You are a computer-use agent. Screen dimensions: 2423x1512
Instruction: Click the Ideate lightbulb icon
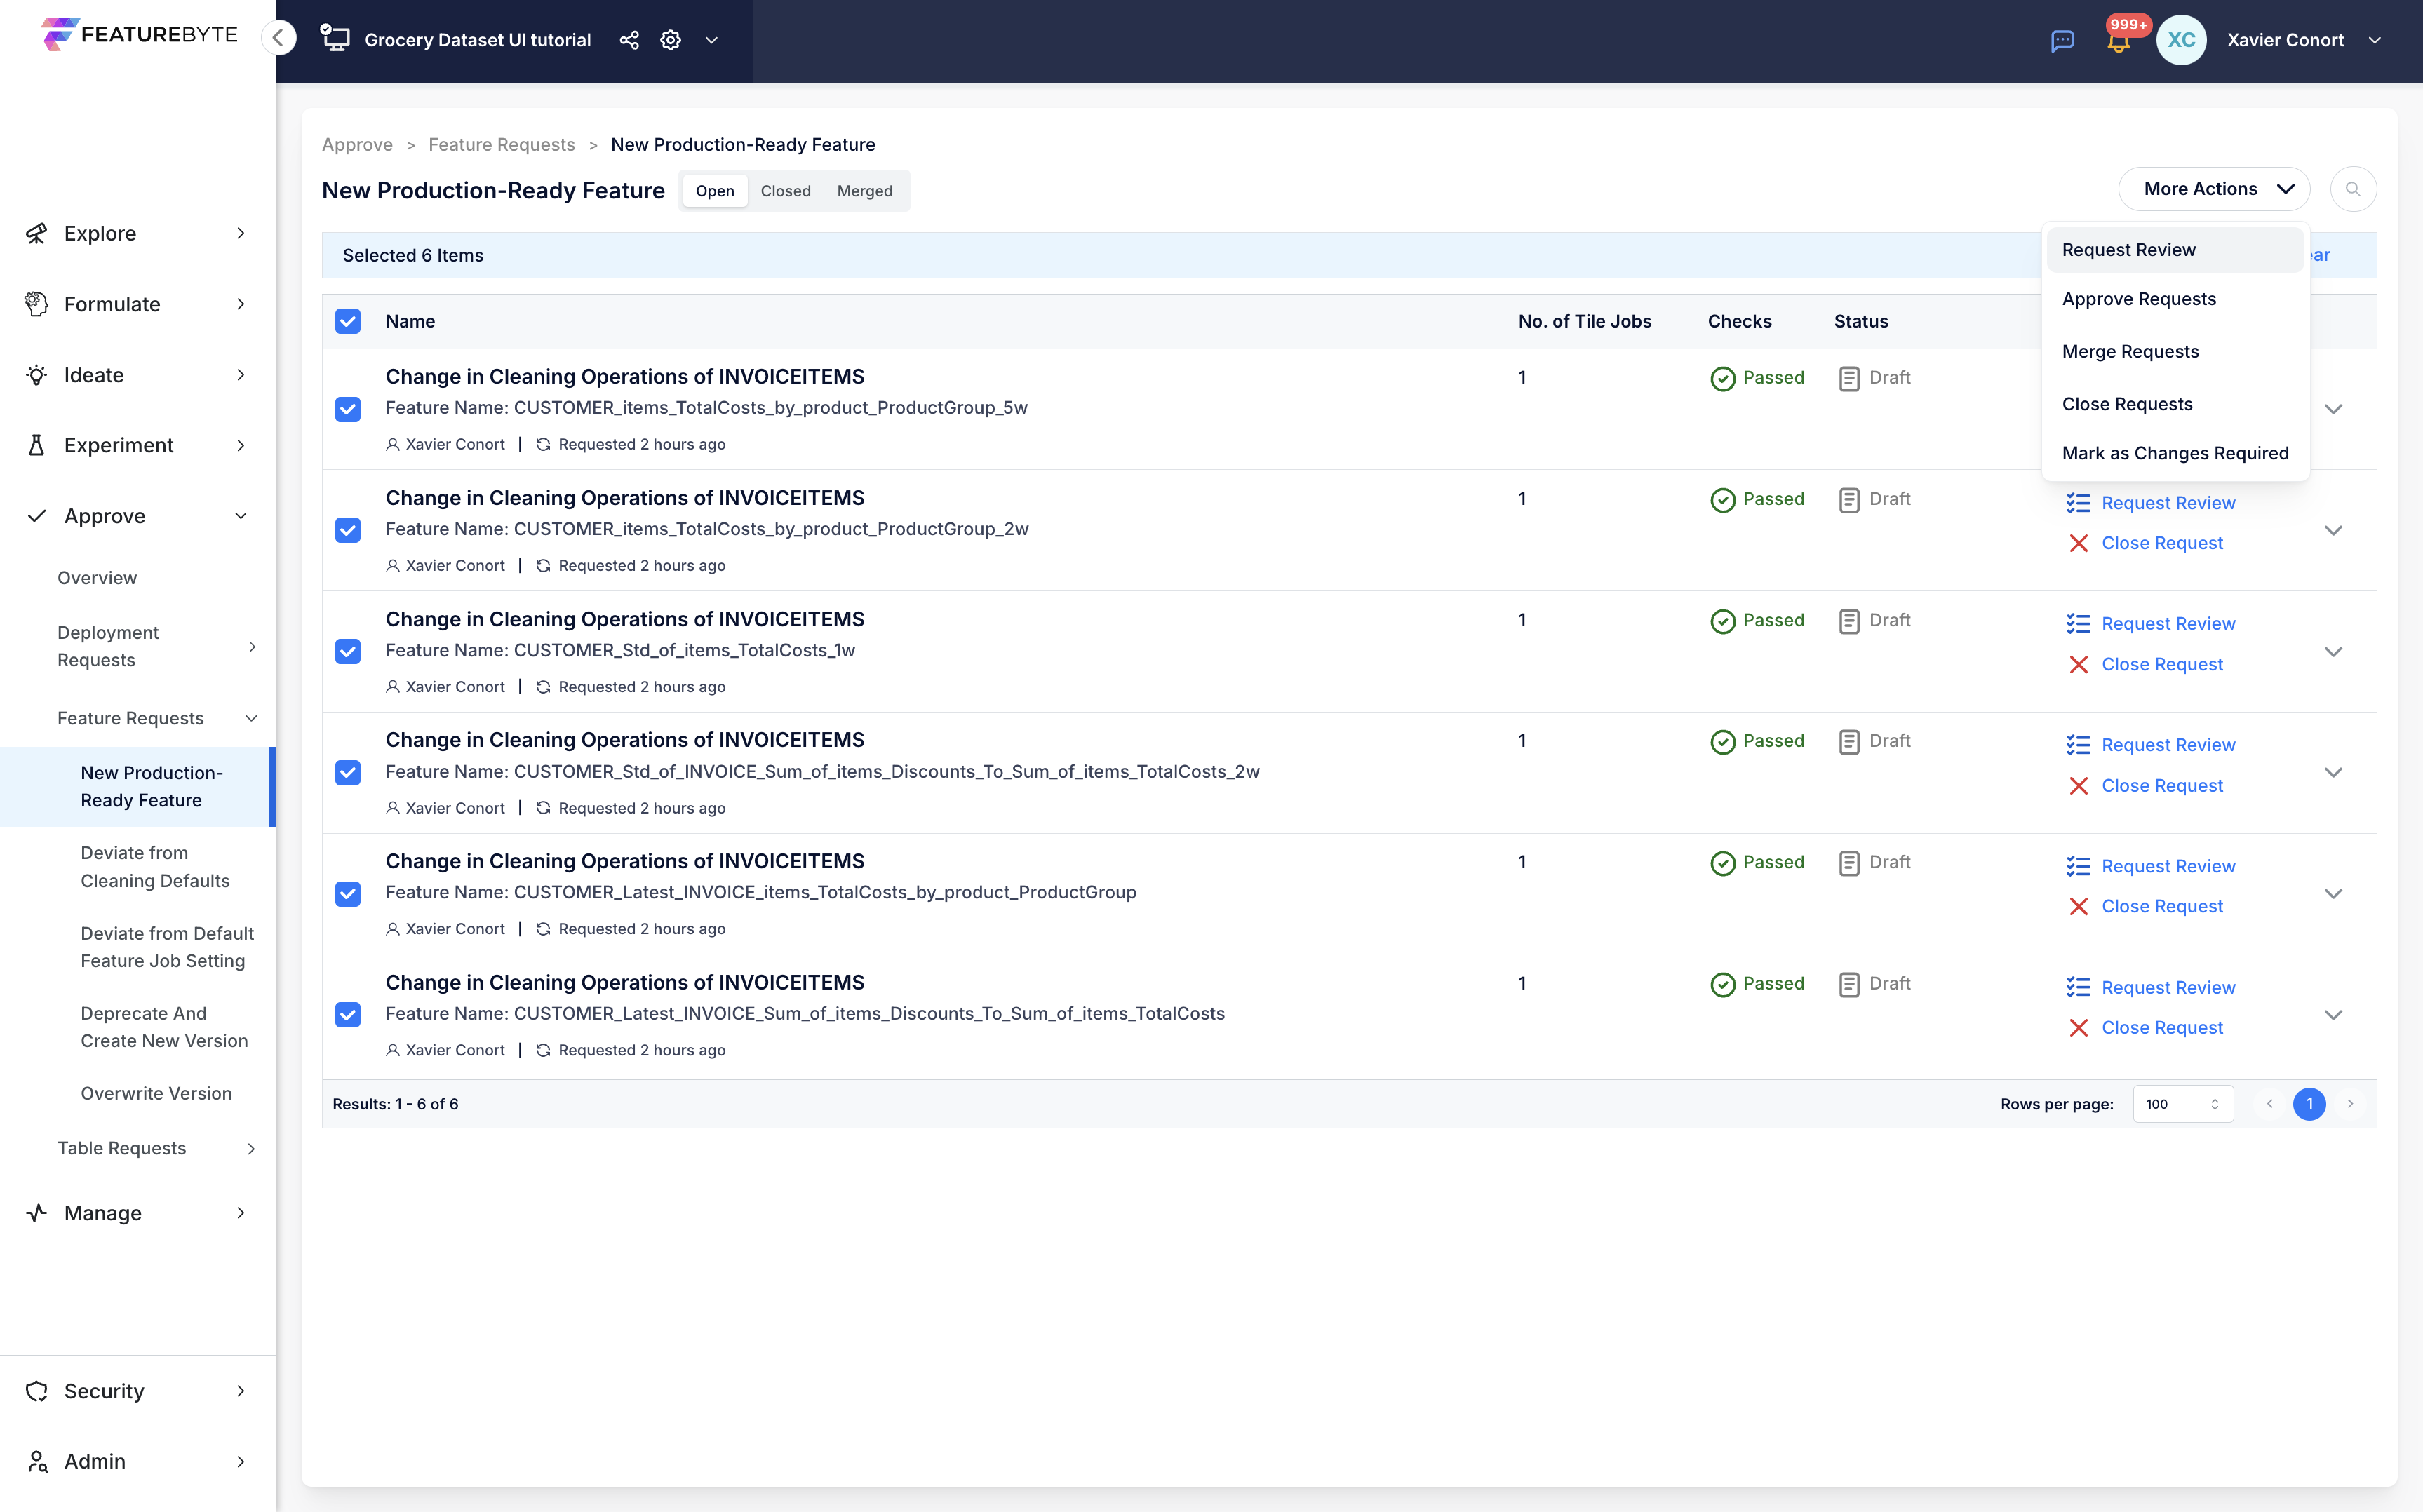pyautogui.click(x=36, y=375)
